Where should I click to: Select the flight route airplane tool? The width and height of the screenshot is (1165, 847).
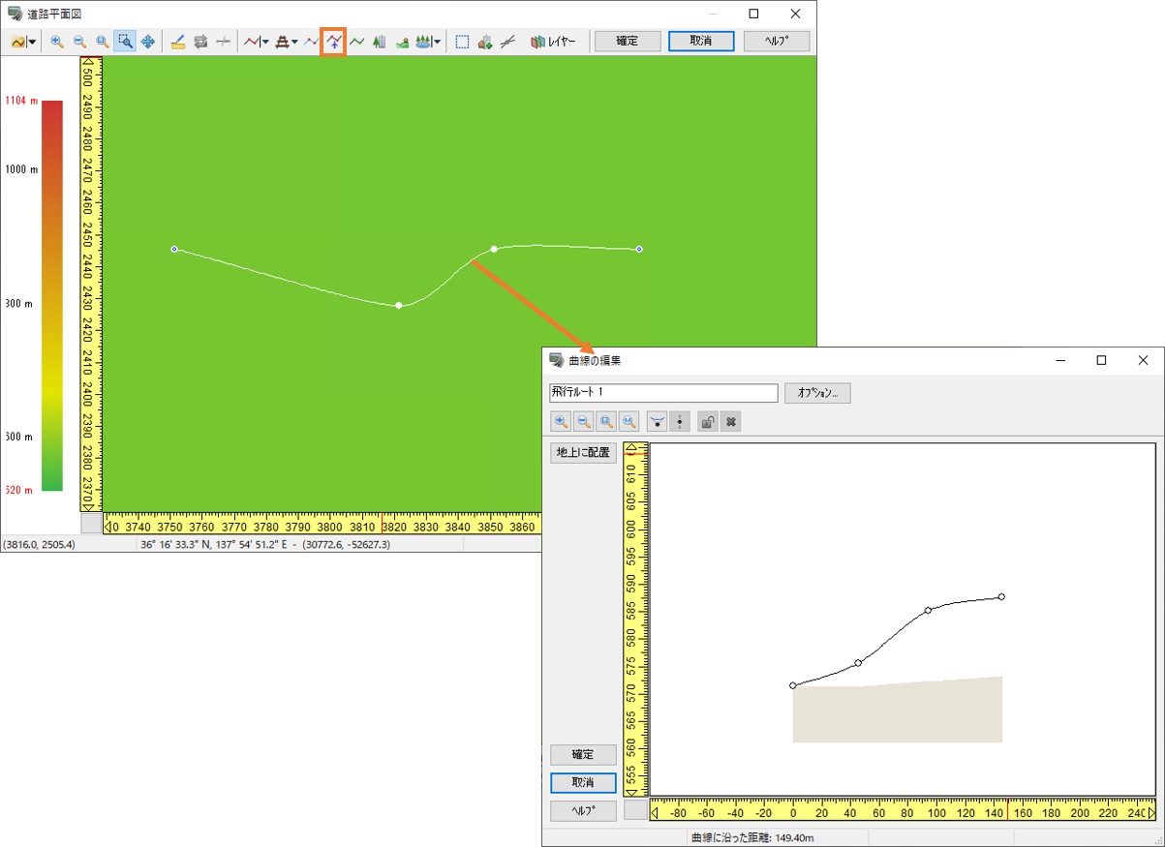[x=334, y=42]
